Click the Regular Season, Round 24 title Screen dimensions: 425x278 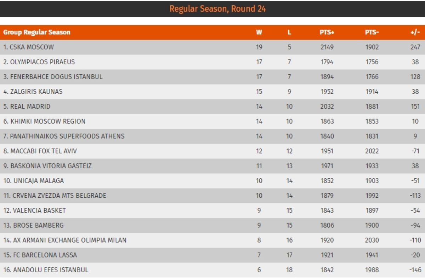point(217,9)
